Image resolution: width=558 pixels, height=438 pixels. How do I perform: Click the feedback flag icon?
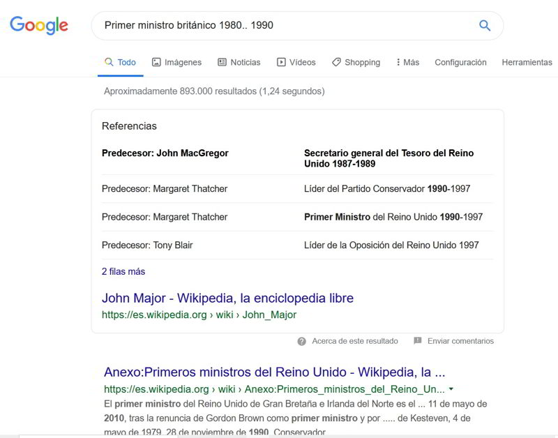pyautogui.click(x=418, y=341)
